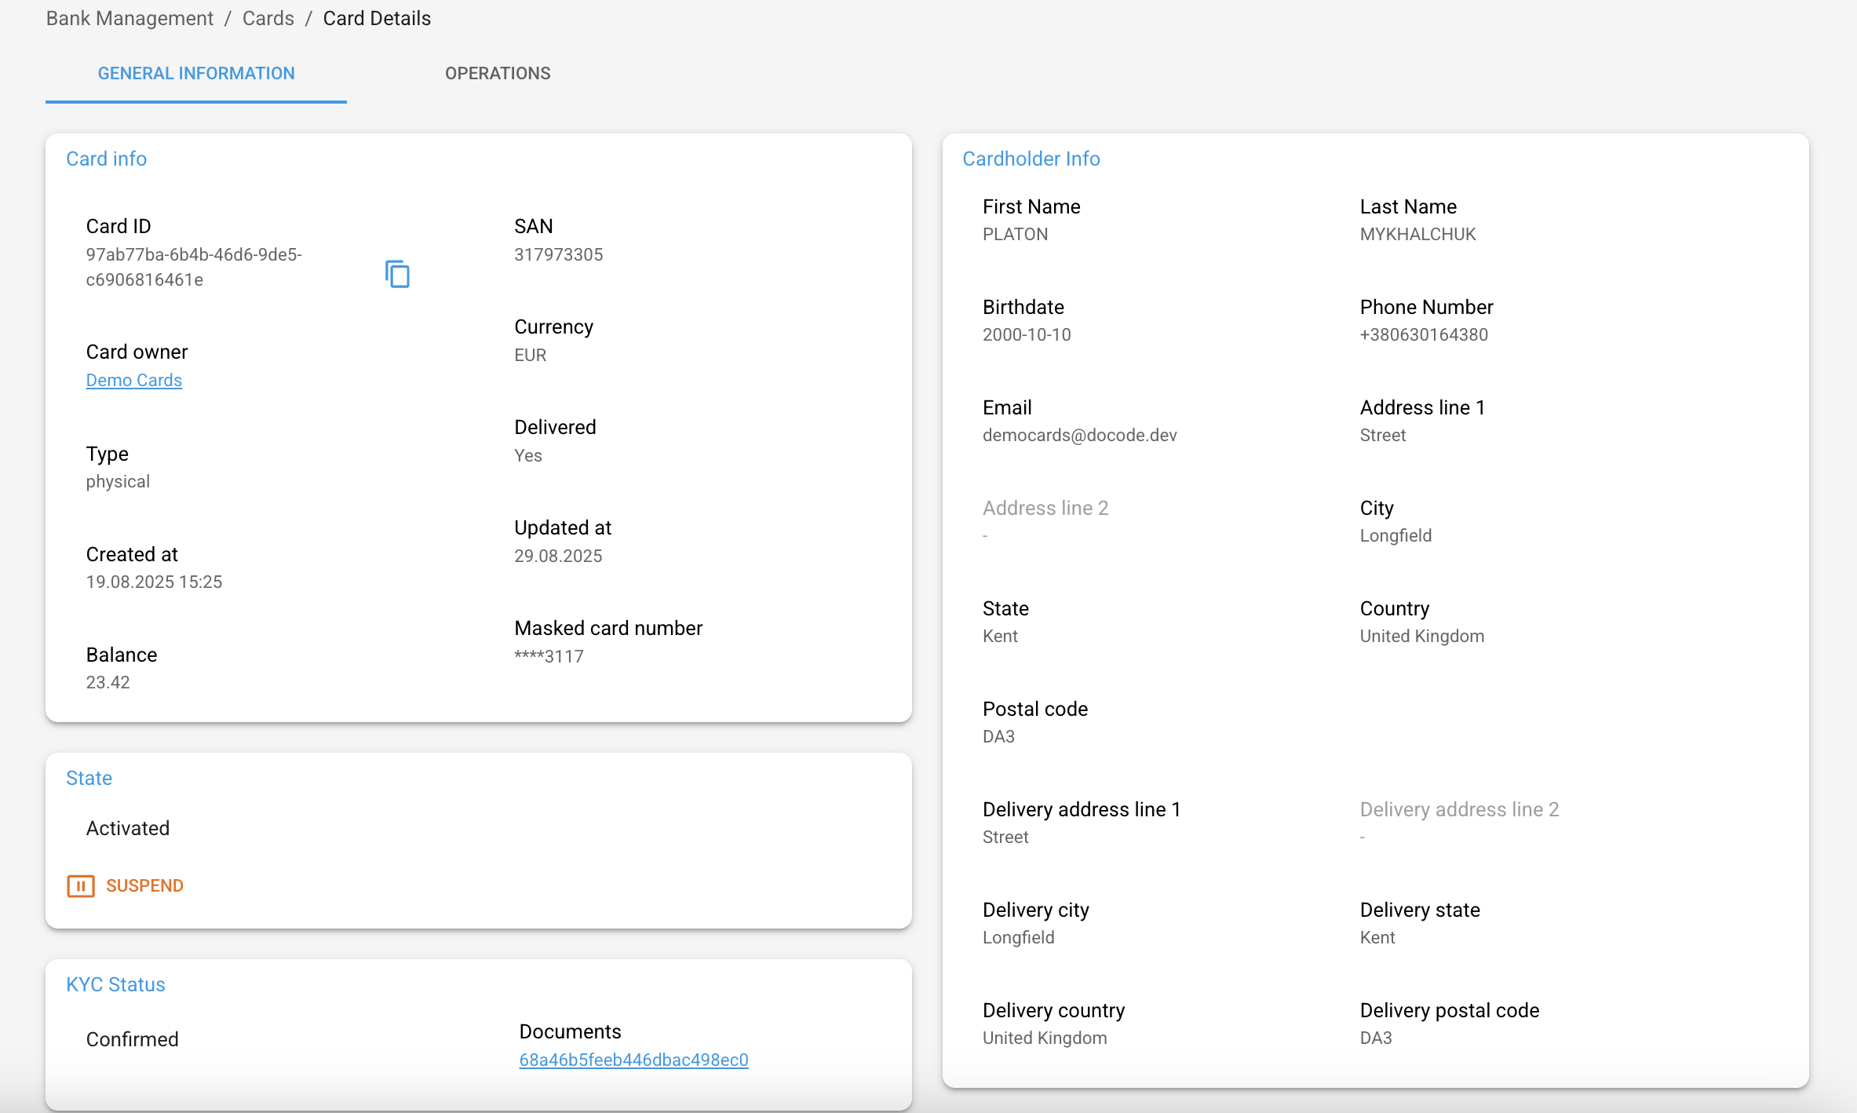Select the General Information tab
Viewport: 1857px width, 1113px height.
pyautogui.click(x=196, y=73)
